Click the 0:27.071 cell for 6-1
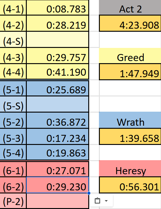This screenshot has height=209, width=161. point(58,169)
